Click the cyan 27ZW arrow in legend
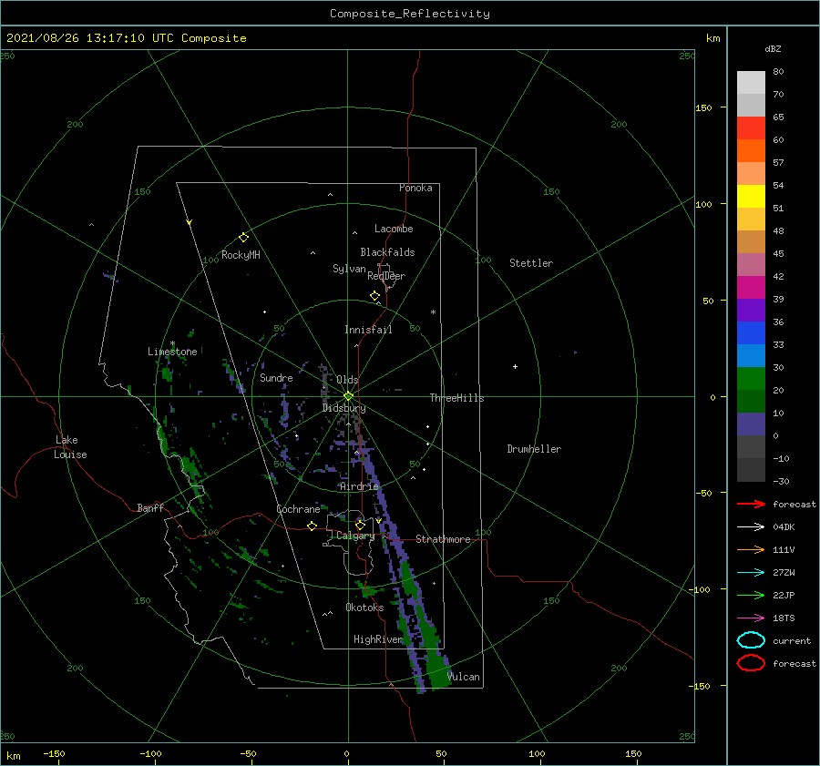 point(751,573)
